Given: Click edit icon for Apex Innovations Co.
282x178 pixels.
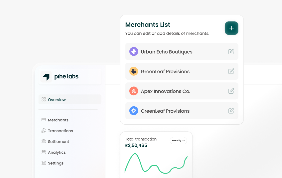Looking at the screenshot, I should (231, 91).
